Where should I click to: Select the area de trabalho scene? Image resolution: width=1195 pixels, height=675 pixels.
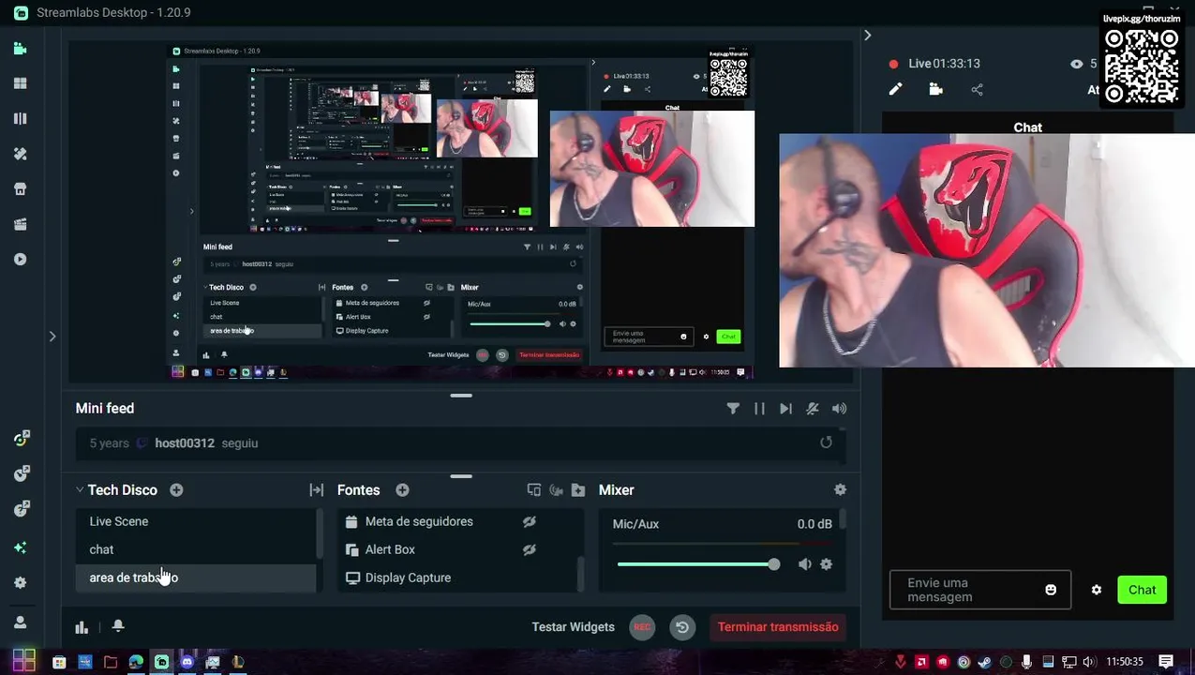[x=195, y=577]
